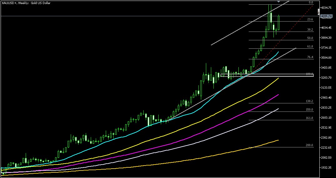The height and width of the screenshot is (178, 336).
Task: Click the end of the magenta moving average
Action: point(278,94)
